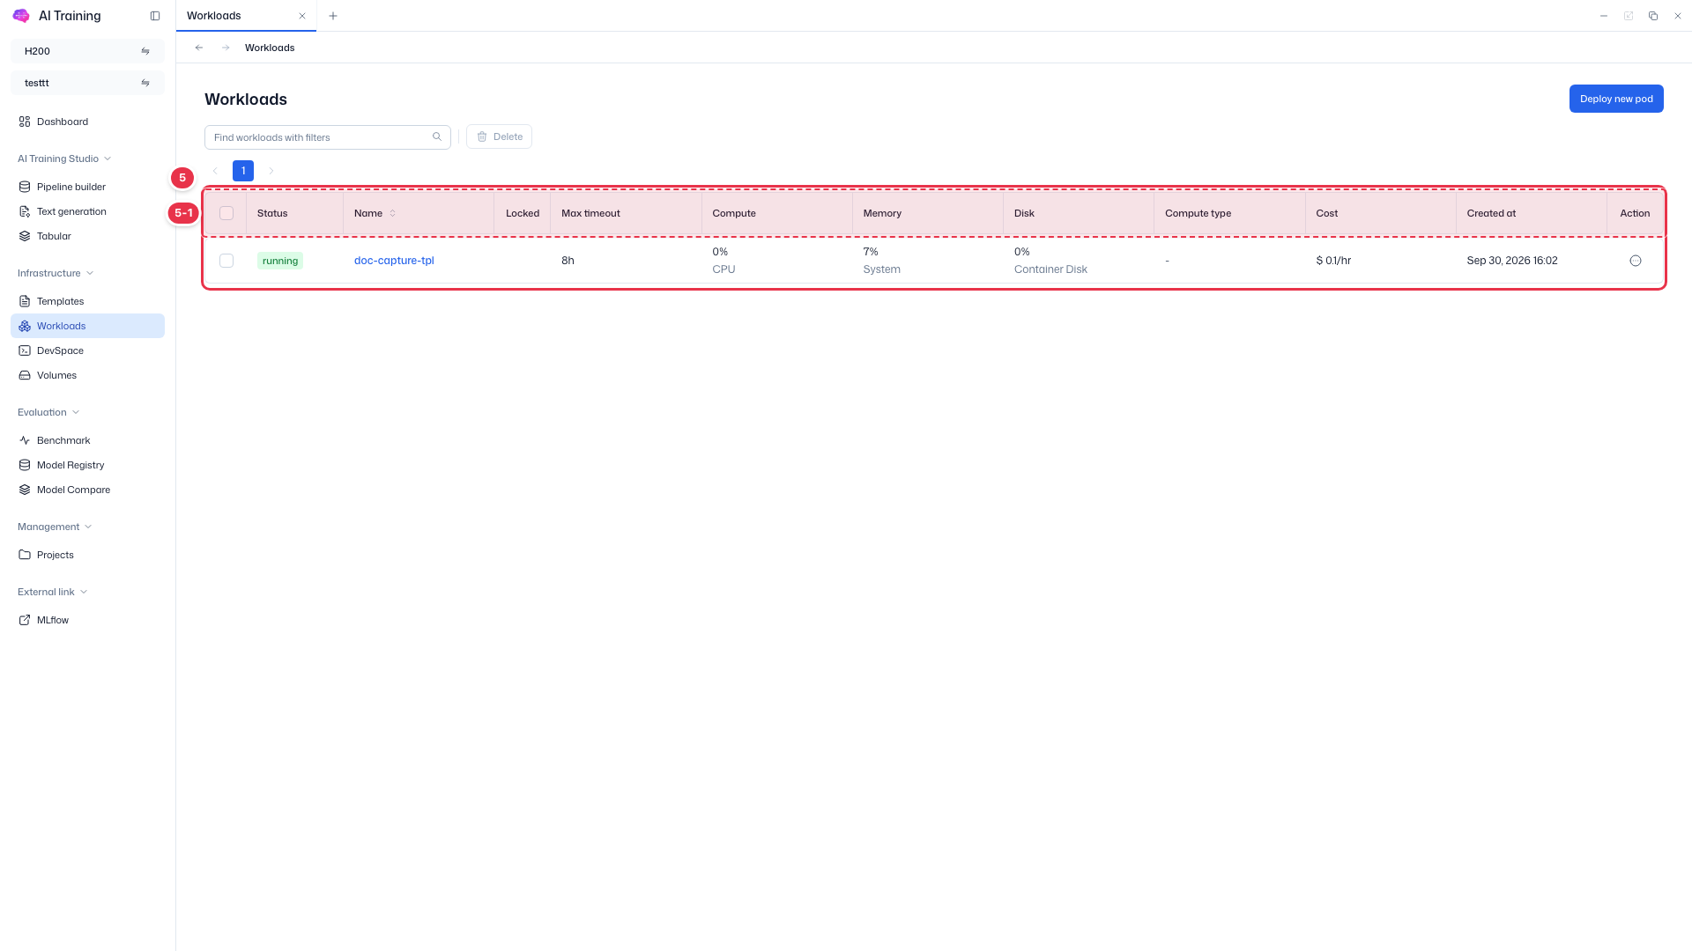The width and height of the screenshot is (1692, 951).
Task: Open new tab with plus icon
Action: pyautogui.click(x=333, y=16)
